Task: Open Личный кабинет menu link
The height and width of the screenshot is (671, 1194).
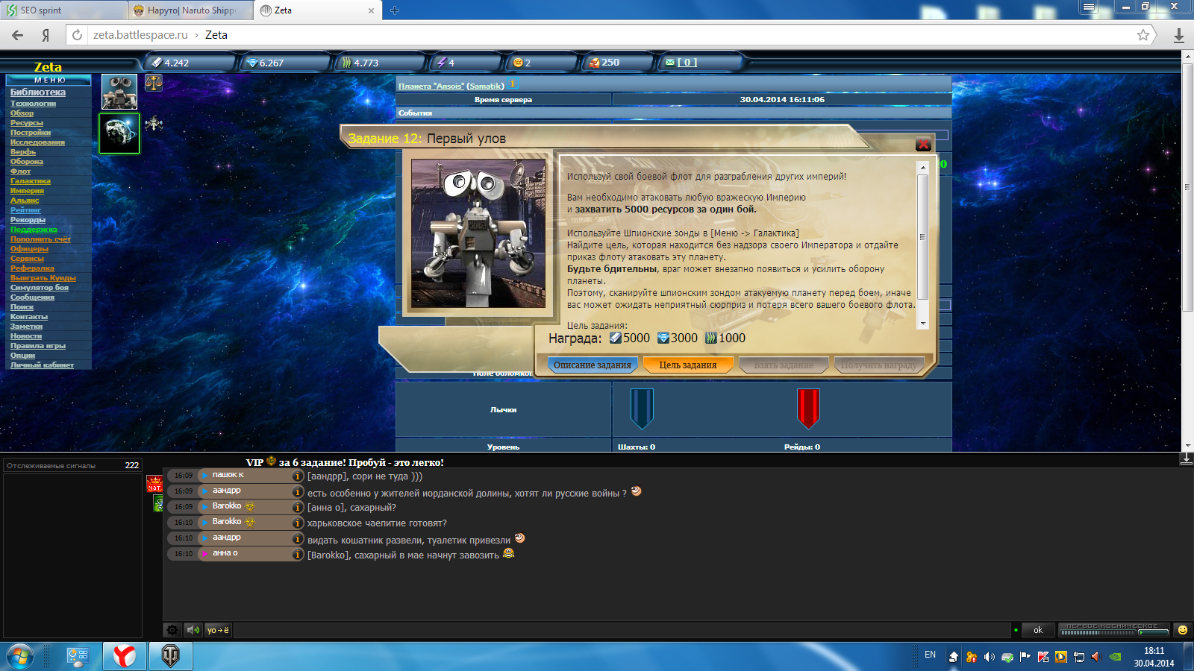Action: (x=42, y=365)
